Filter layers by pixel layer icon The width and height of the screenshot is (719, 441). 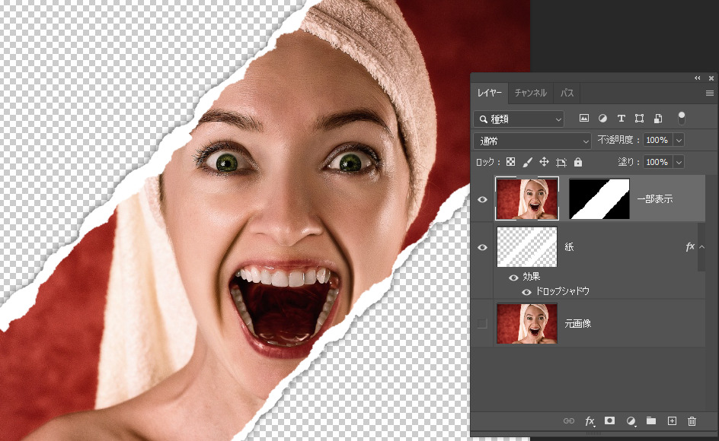point(583,118)
